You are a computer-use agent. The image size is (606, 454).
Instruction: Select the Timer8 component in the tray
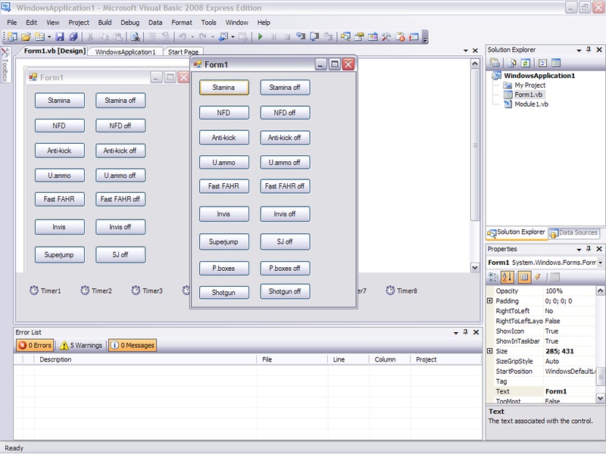point(401,291)
